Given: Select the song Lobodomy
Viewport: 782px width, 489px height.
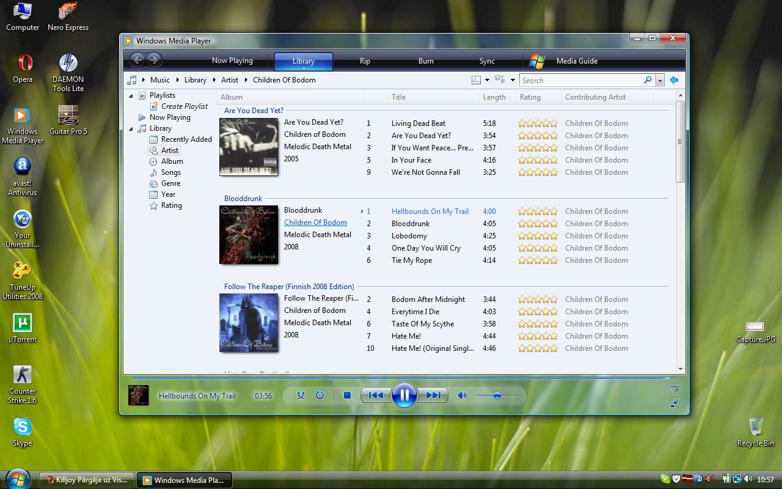Looking at the screenshot, I should pos(409,236).
